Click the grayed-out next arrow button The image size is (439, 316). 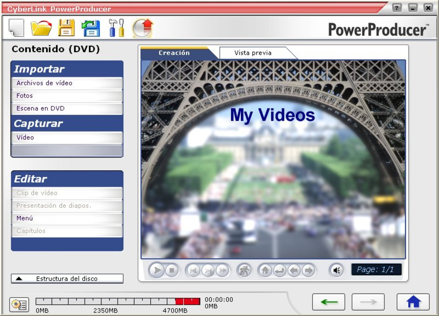pyautogui.click(x=368, y=302)
